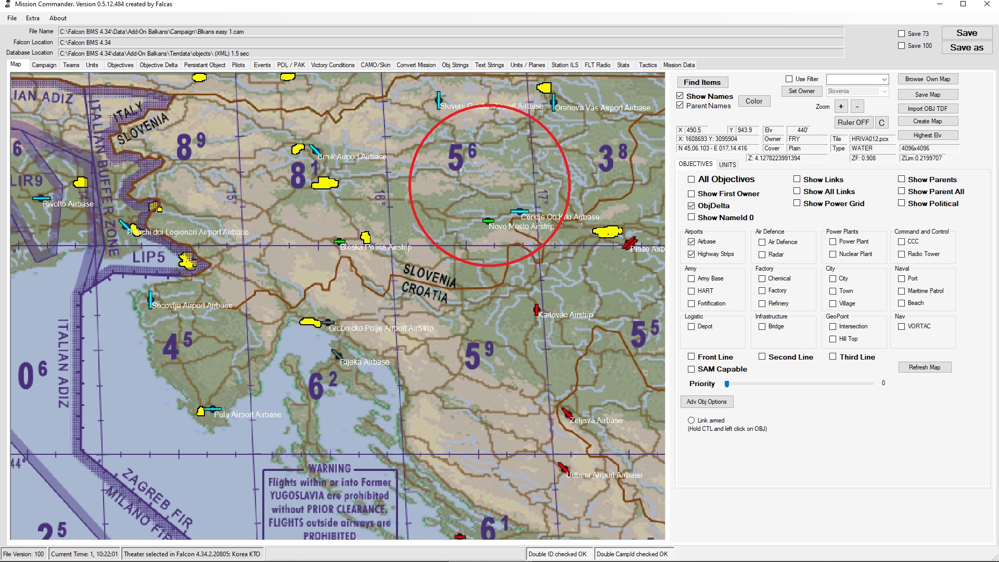Select the Secovlje Airport Airbase marker

(x=150, y=300)
